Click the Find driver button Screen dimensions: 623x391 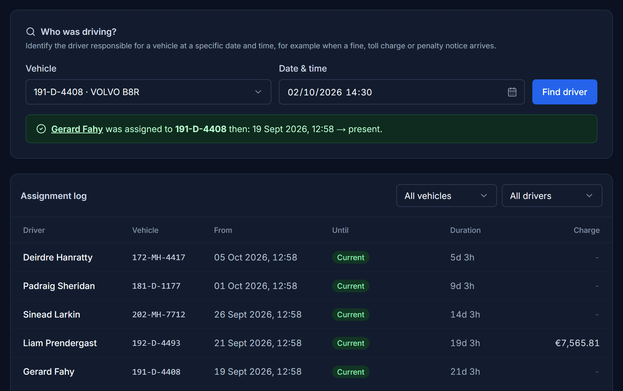(565, 92)
